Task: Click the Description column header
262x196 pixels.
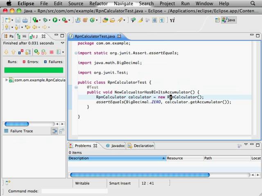Action: [x=117, y=158]
